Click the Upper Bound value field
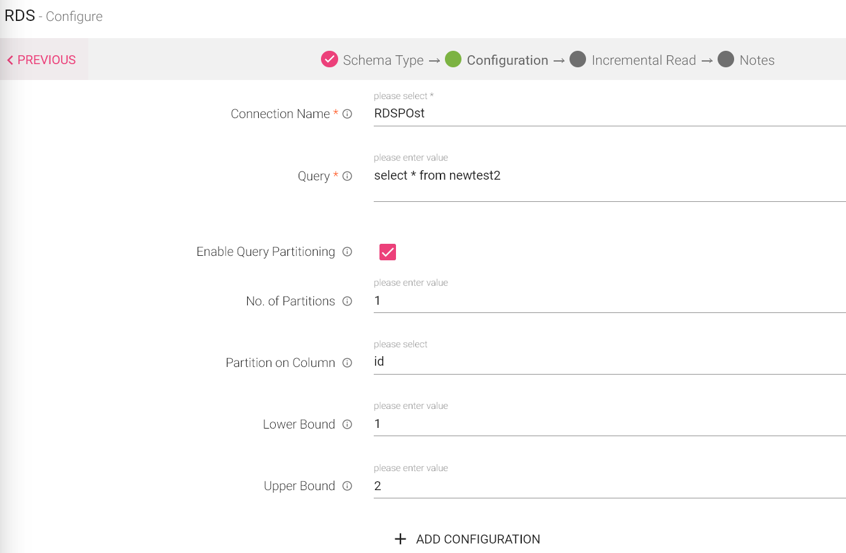Screen dimensions: 846x553 coord(609,486)
